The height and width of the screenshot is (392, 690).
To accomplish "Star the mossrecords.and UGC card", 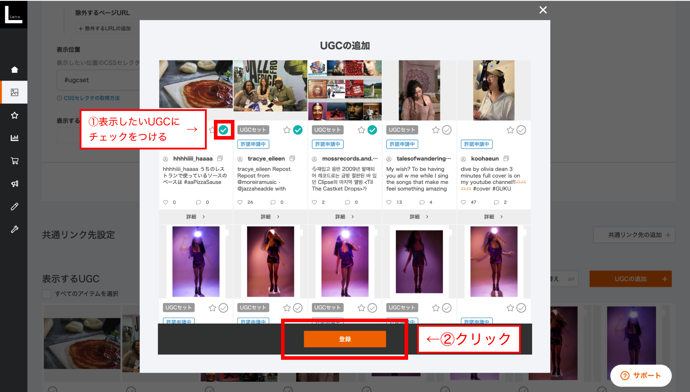I will [x=362, y=130].
